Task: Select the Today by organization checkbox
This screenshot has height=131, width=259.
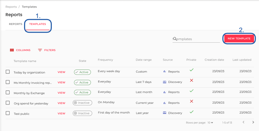Action: click(x=8, y=72)
